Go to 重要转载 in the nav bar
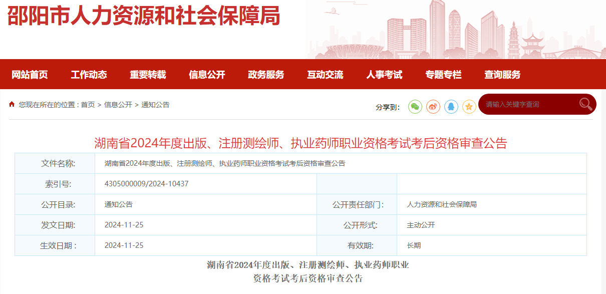Image resolution: width=606 pixels, height=294 pixels. (x=148, y=75)
